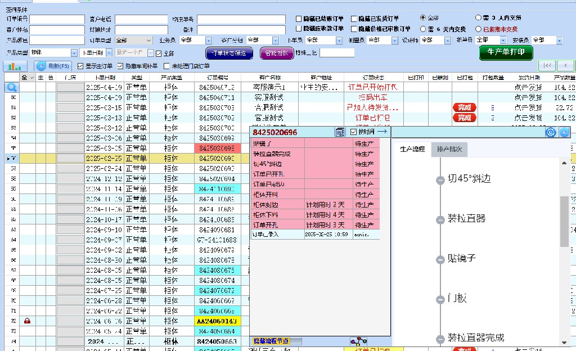This screenshot has width=576, height=351.
Task: Click the refresh icon in flow panel header
Action: [x=564, y=132]
